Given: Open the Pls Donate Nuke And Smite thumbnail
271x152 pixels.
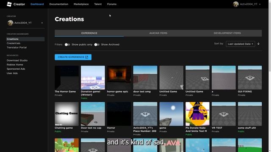Looking at the screenshot, I should click(197, 114).
